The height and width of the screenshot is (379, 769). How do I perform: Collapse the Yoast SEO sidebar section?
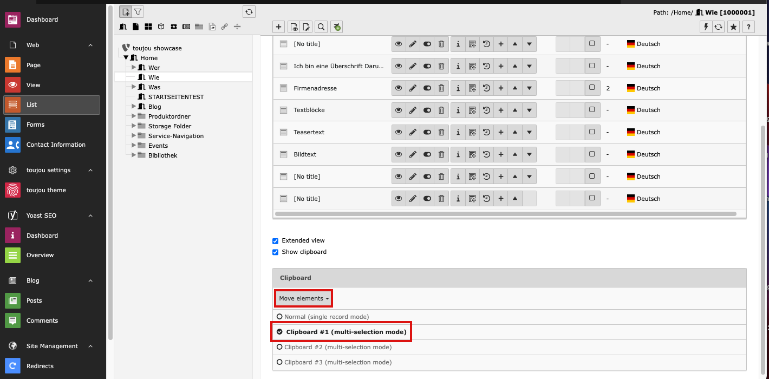tap(90, 215)
